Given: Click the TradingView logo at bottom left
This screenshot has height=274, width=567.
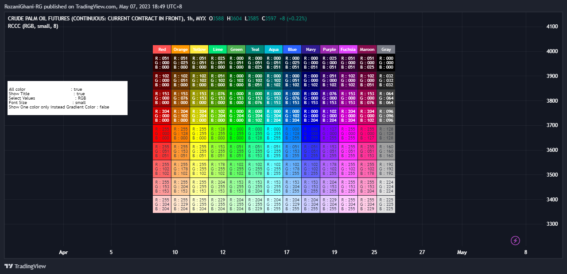Looking at the screenshot, I should coord(25,266).
